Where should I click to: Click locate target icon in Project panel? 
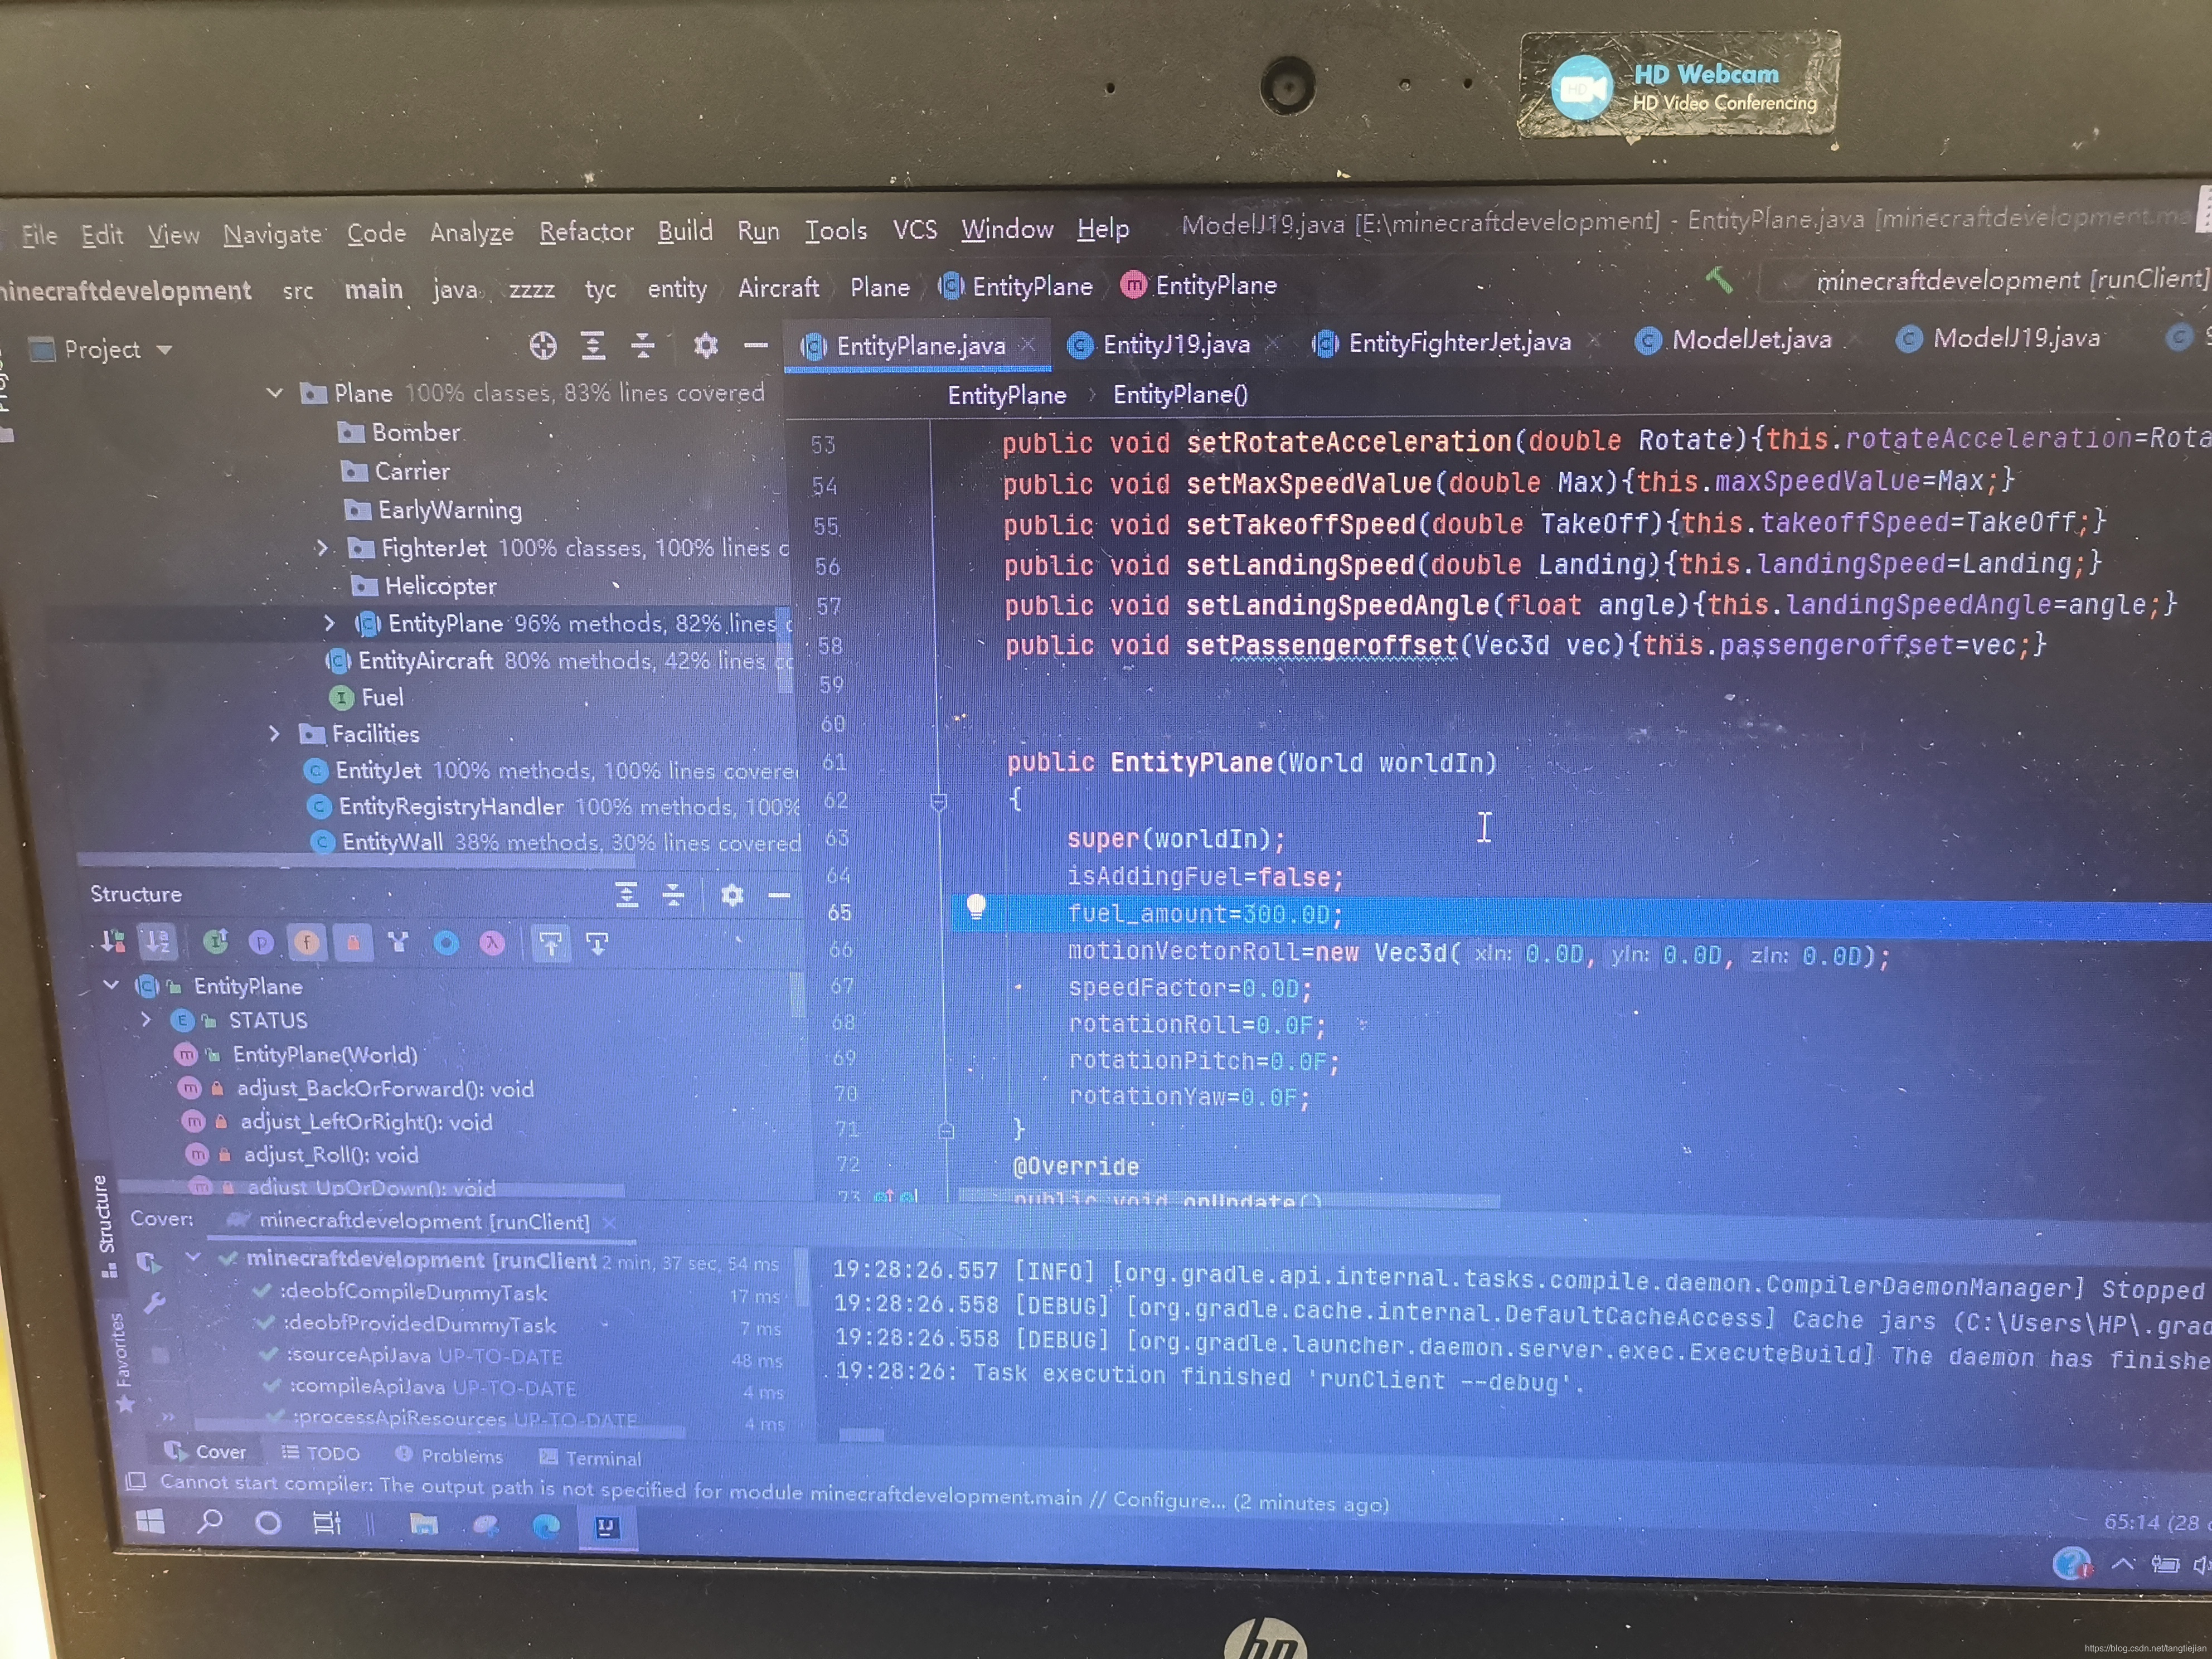[x=543, y=346]
